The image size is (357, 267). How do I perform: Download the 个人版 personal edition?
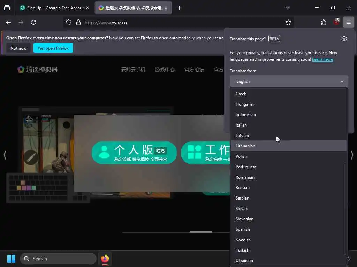pos(134,153)
